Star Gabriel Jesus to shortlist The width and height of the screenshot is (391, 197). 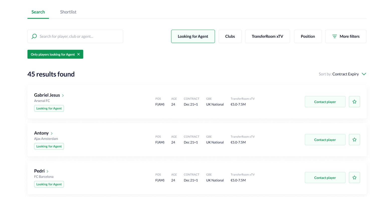click(354, 102)
